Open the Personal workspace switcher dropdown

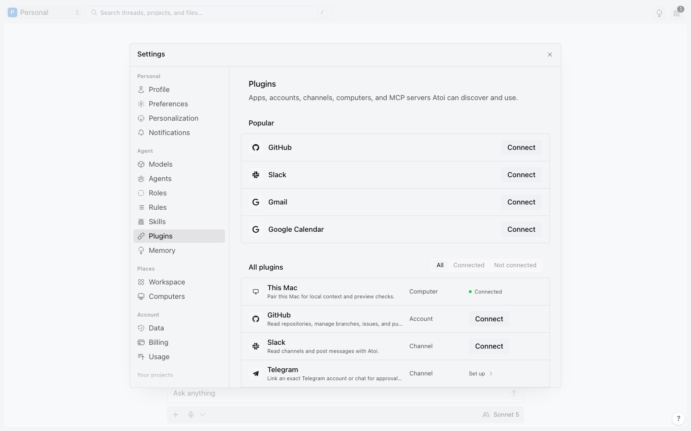(x=44, y=12)
